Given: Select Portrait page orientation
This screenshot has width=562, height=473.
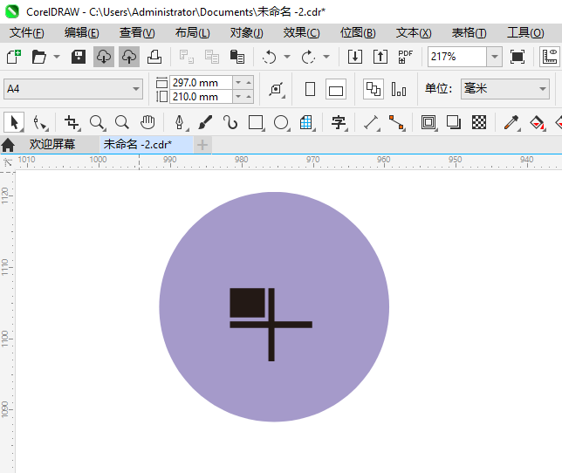Looking at the screenshot, I should [311, 89].
